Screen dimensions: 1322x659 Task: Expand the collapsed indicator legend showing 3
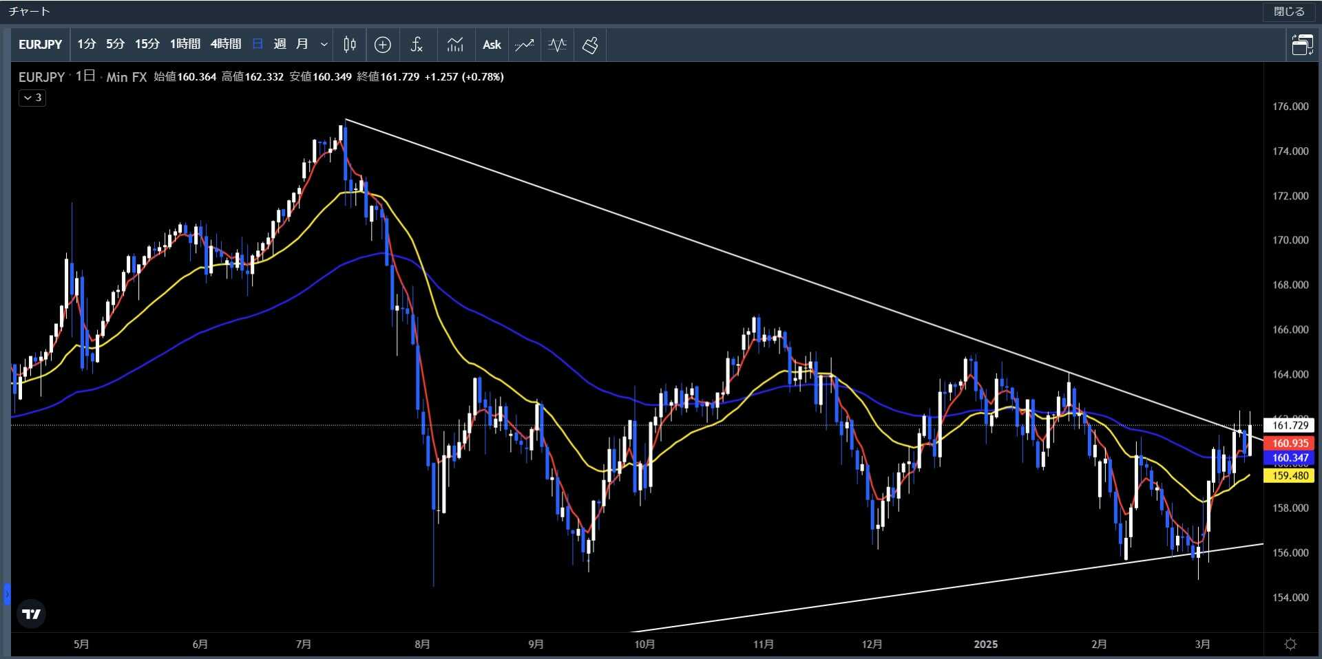tap(32, 98)
